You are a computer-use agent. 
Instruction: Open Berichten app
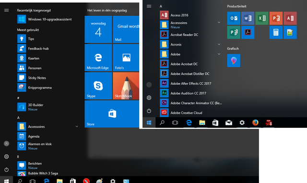[30, 165]
